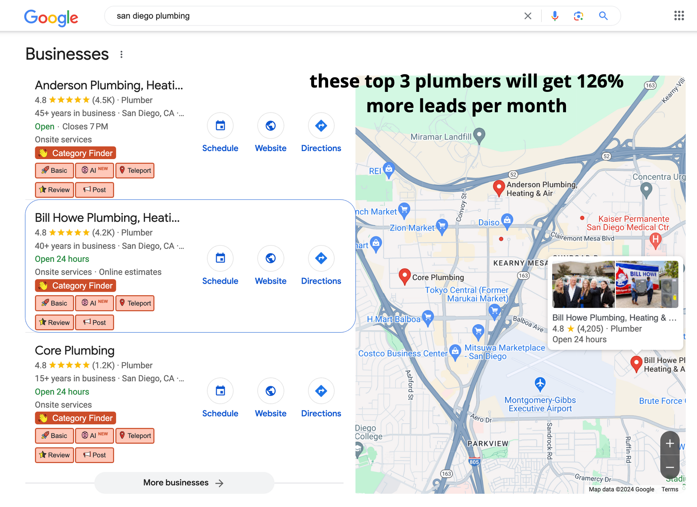Click Daiso shopping pin on map

click(x=507, y=221)
